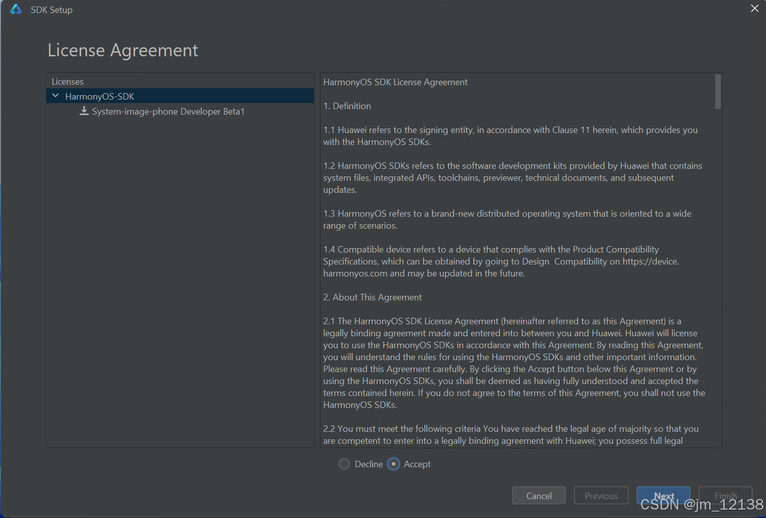Choose the Accept radio button

393,464
